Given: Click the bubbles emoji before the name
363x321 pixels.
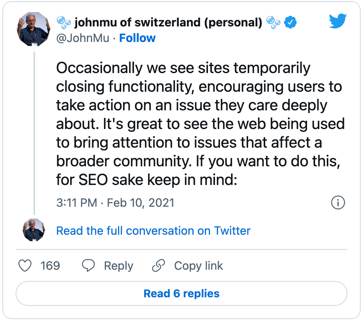Looking at the screenshot, I should click(x=63, y=23).
